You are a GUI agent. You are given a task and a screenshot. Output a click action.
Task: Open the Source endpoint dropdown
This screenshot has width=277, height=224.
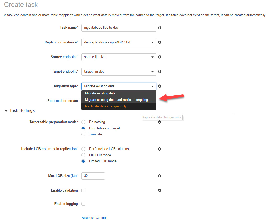(x=119, y=57)
